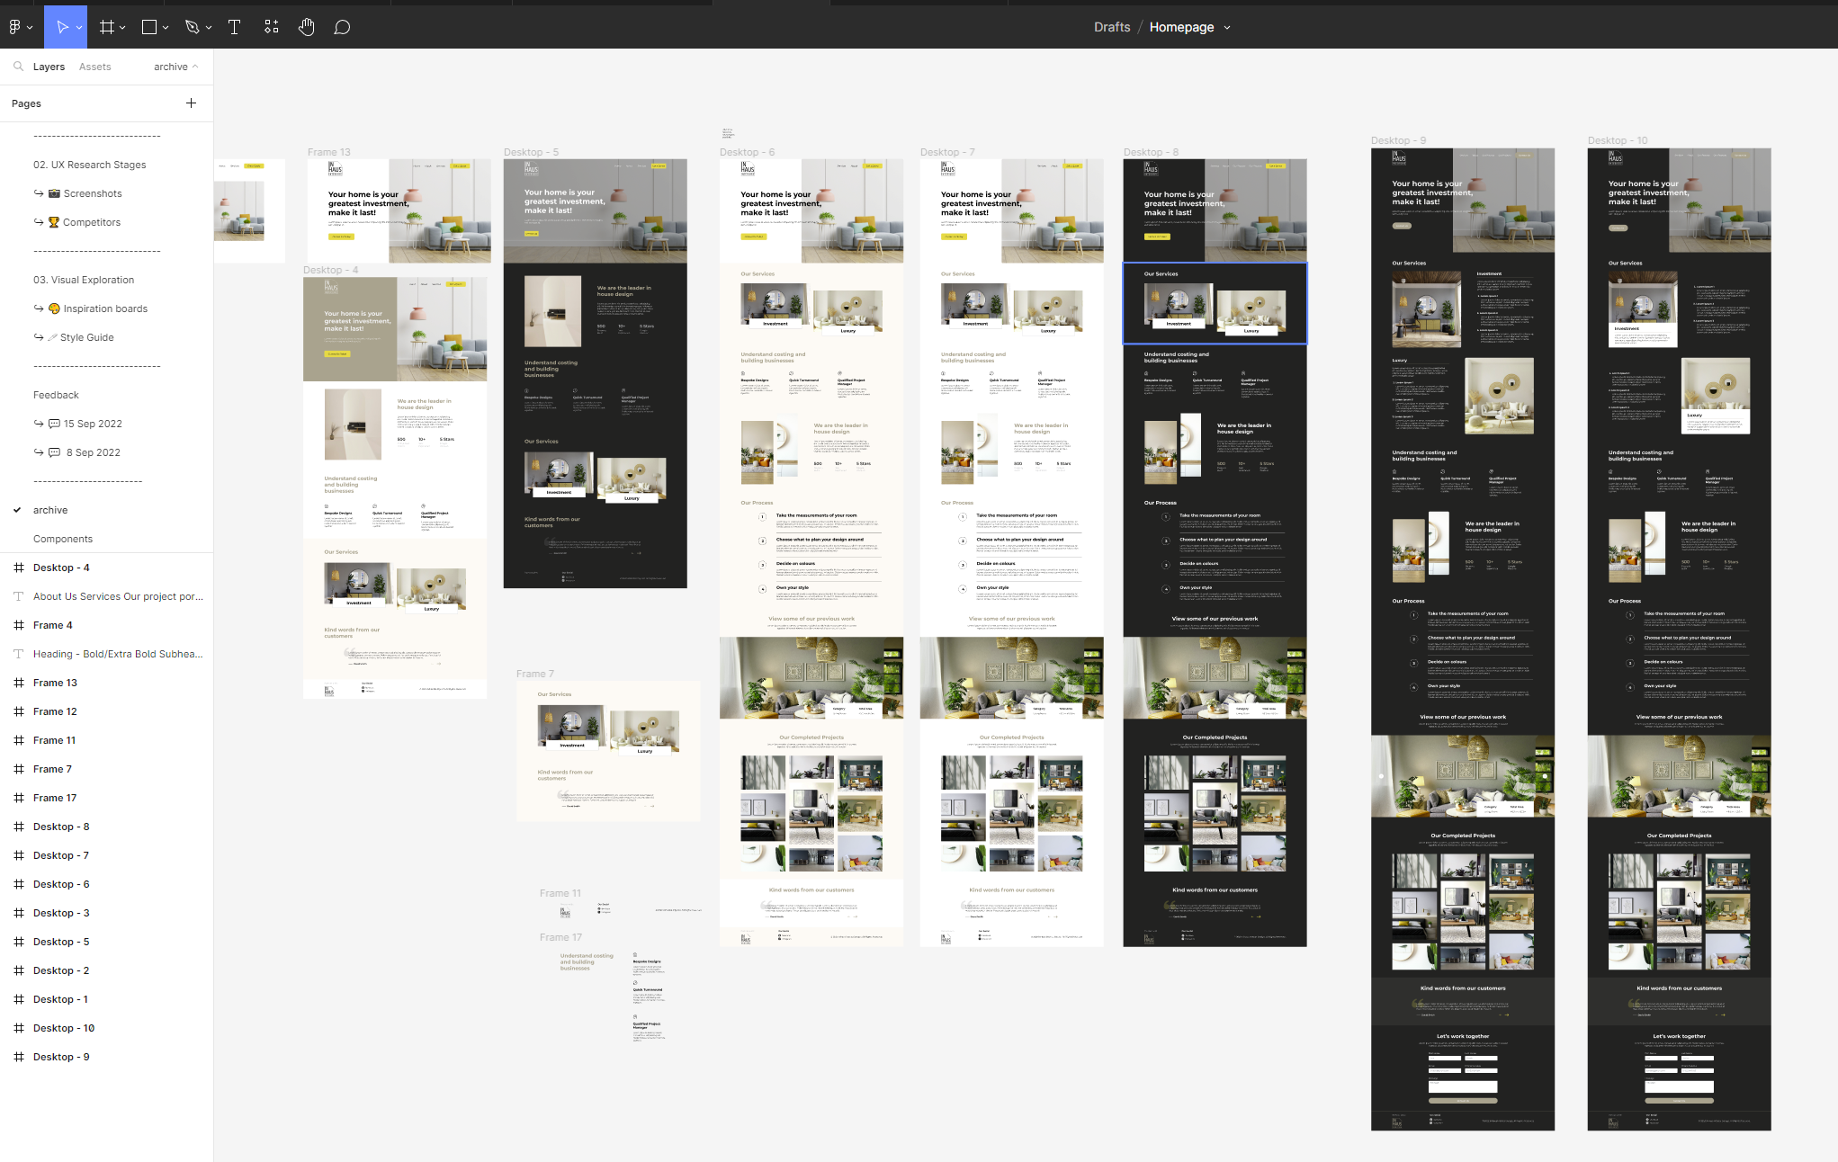Add a new page with the plus button
The image size is (1838, 1162).
[191, 103]
